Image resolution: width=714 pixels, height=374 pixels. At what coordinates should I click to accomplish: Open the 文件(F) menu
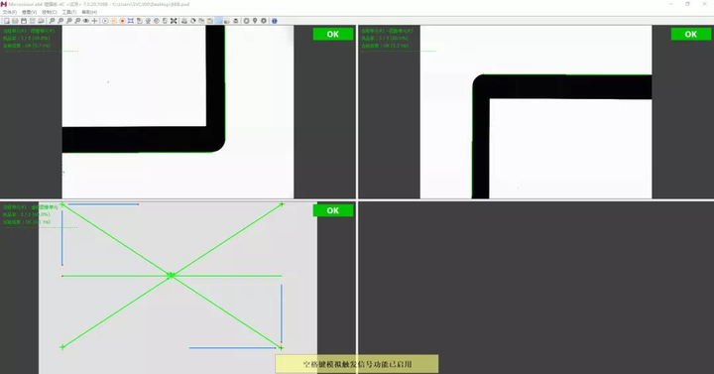(x=10, y=12)
